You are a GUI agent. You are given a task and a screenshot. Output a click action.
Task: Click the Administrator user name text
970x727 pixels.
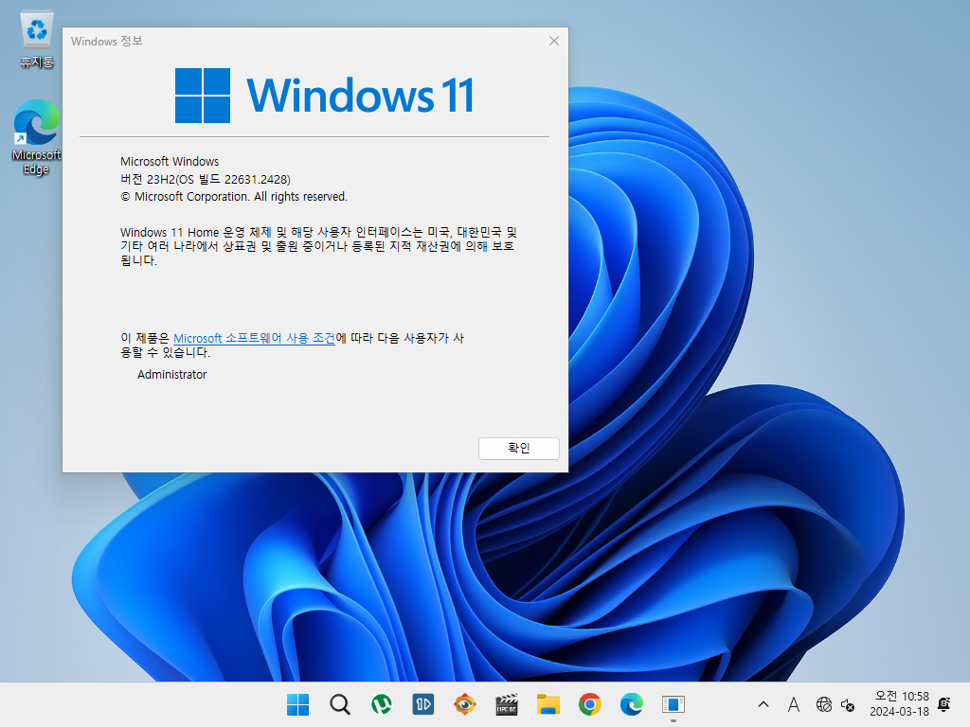(172, 375)
